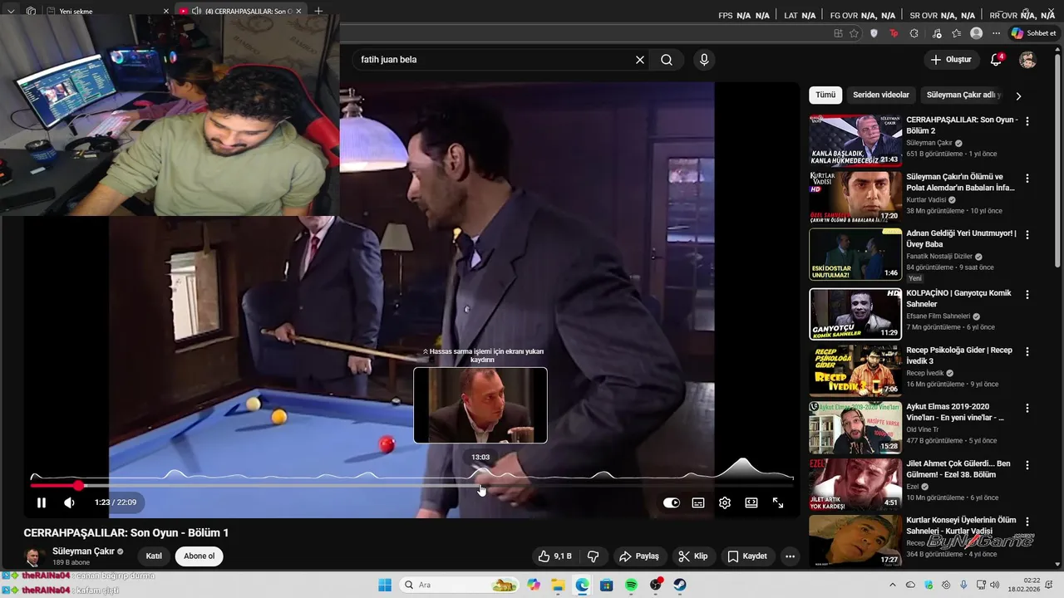Seek video progress bar at 13:03

pos(480,485)
